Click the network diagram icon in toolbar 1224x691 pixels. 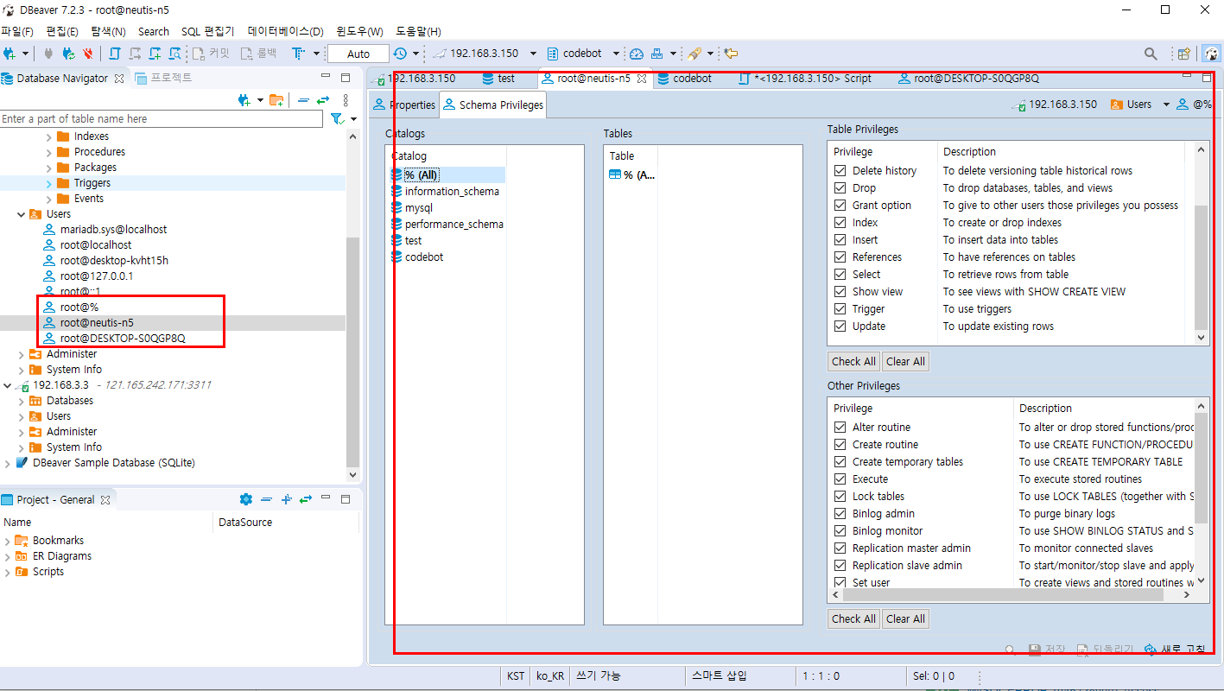coord(657,54)
